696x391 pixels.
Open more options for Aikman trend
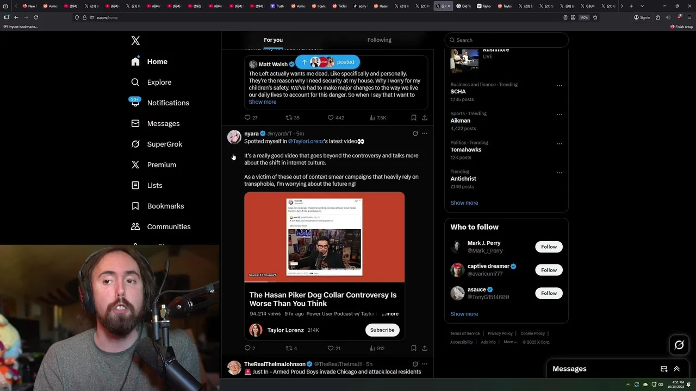tap(559, 115)
